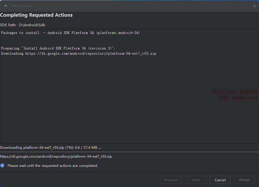Click the dl.google.com URL below progress bar
This screenshot has width=259, height=187.
pyautogui.click(x=56, y=157)
